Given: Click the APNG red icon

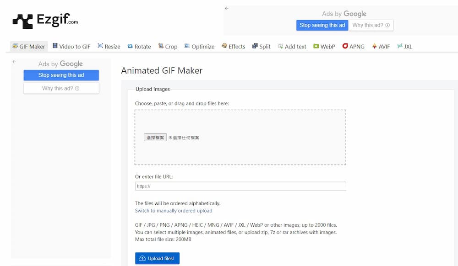Looking at the screenshot, I should 345,46.
